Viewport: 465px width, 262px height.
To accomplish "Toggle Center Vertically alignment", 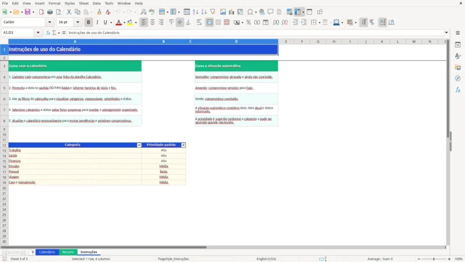I will (180, 22).
